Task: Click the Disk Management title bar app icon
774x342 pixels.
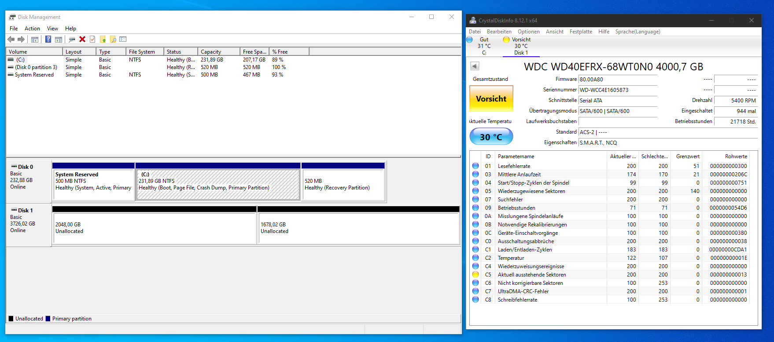Action: [12, 17]
